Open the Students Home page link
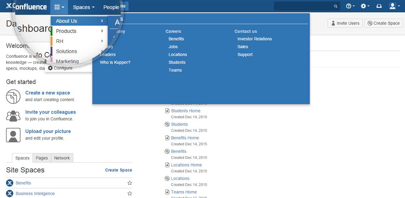Viewport: 405px width, 198px height. click(186, 111)
